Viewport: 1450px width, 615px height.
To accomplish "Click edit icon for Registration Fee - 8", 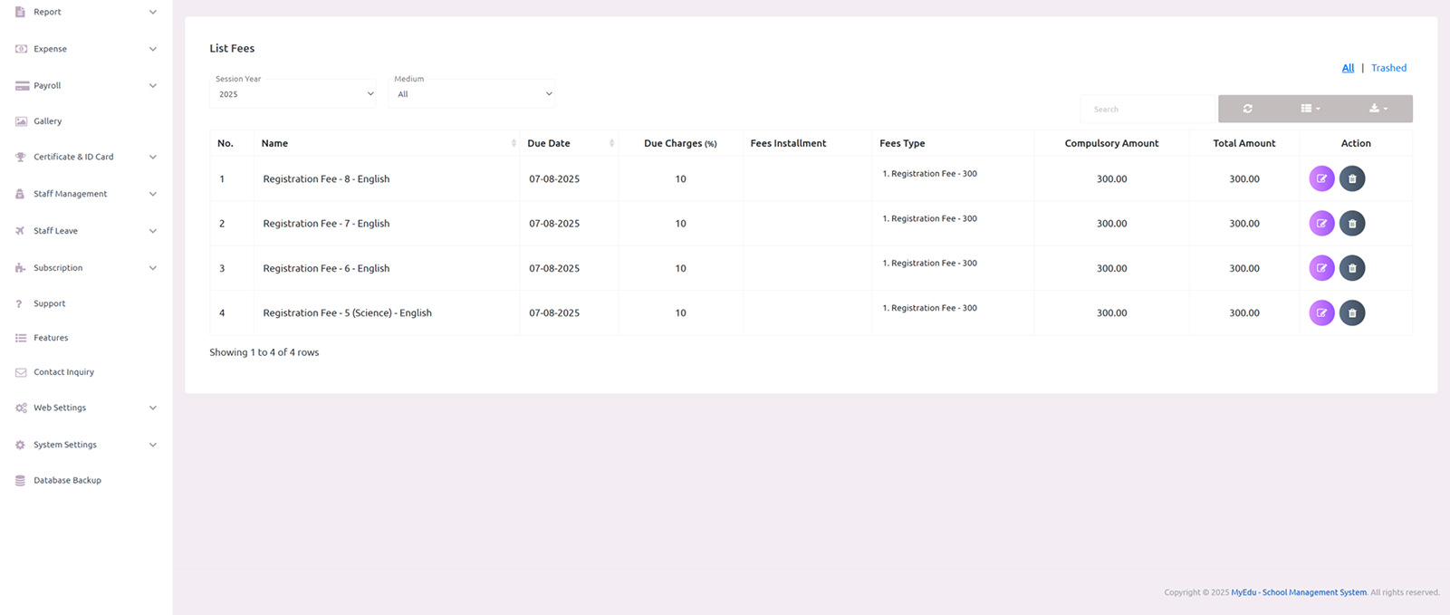I will pyautogui.click(x=1321, y=178).
